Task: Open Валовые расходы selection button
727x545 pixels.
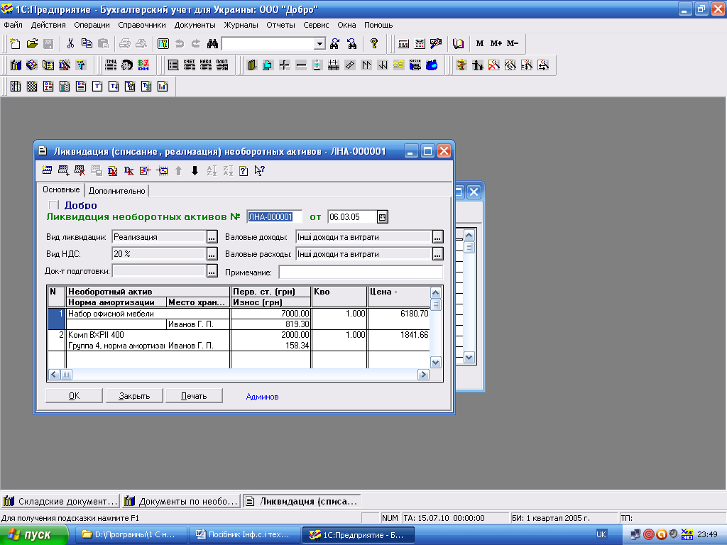Action: pyautogui.click(x=437, y=254)
